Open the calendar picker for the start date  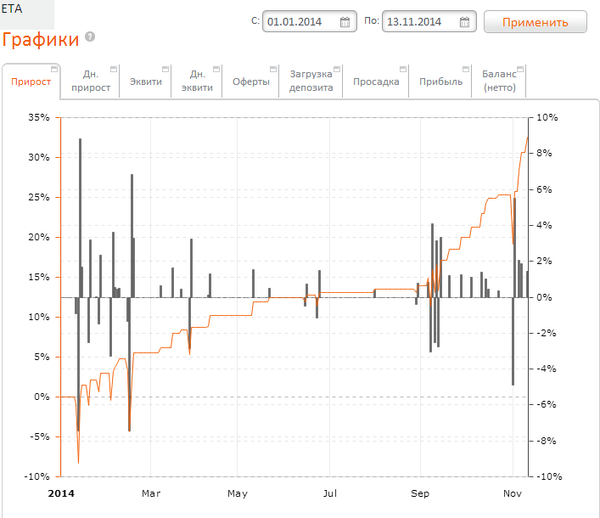click(x=345, y=22)
